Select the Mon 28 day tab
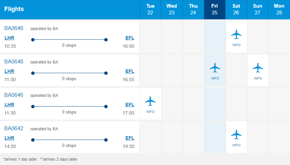Image resolution: width=290 pixels, height=165 pixels. (x=279, y=10)
